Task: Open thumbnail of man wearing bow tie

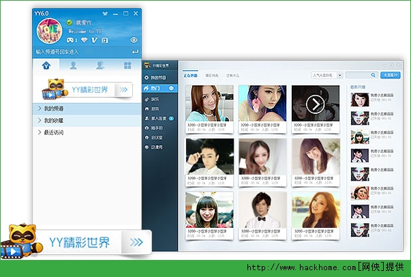Action: click(x=262, y=209)
